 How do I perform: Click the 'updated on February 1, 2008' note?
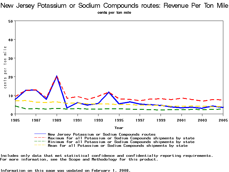pyautogui.click(x=66, y=170)
